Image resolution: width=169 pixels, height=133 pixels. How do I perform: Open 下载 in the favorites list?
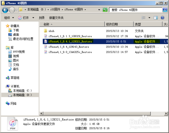(x=16, y=30)
